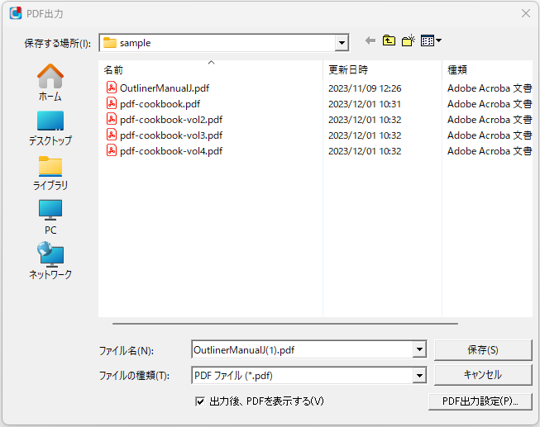Viewport: 540px width, 427px height.
Task: Click the date 2023/11/09 12:26
Action: point(365,88)
